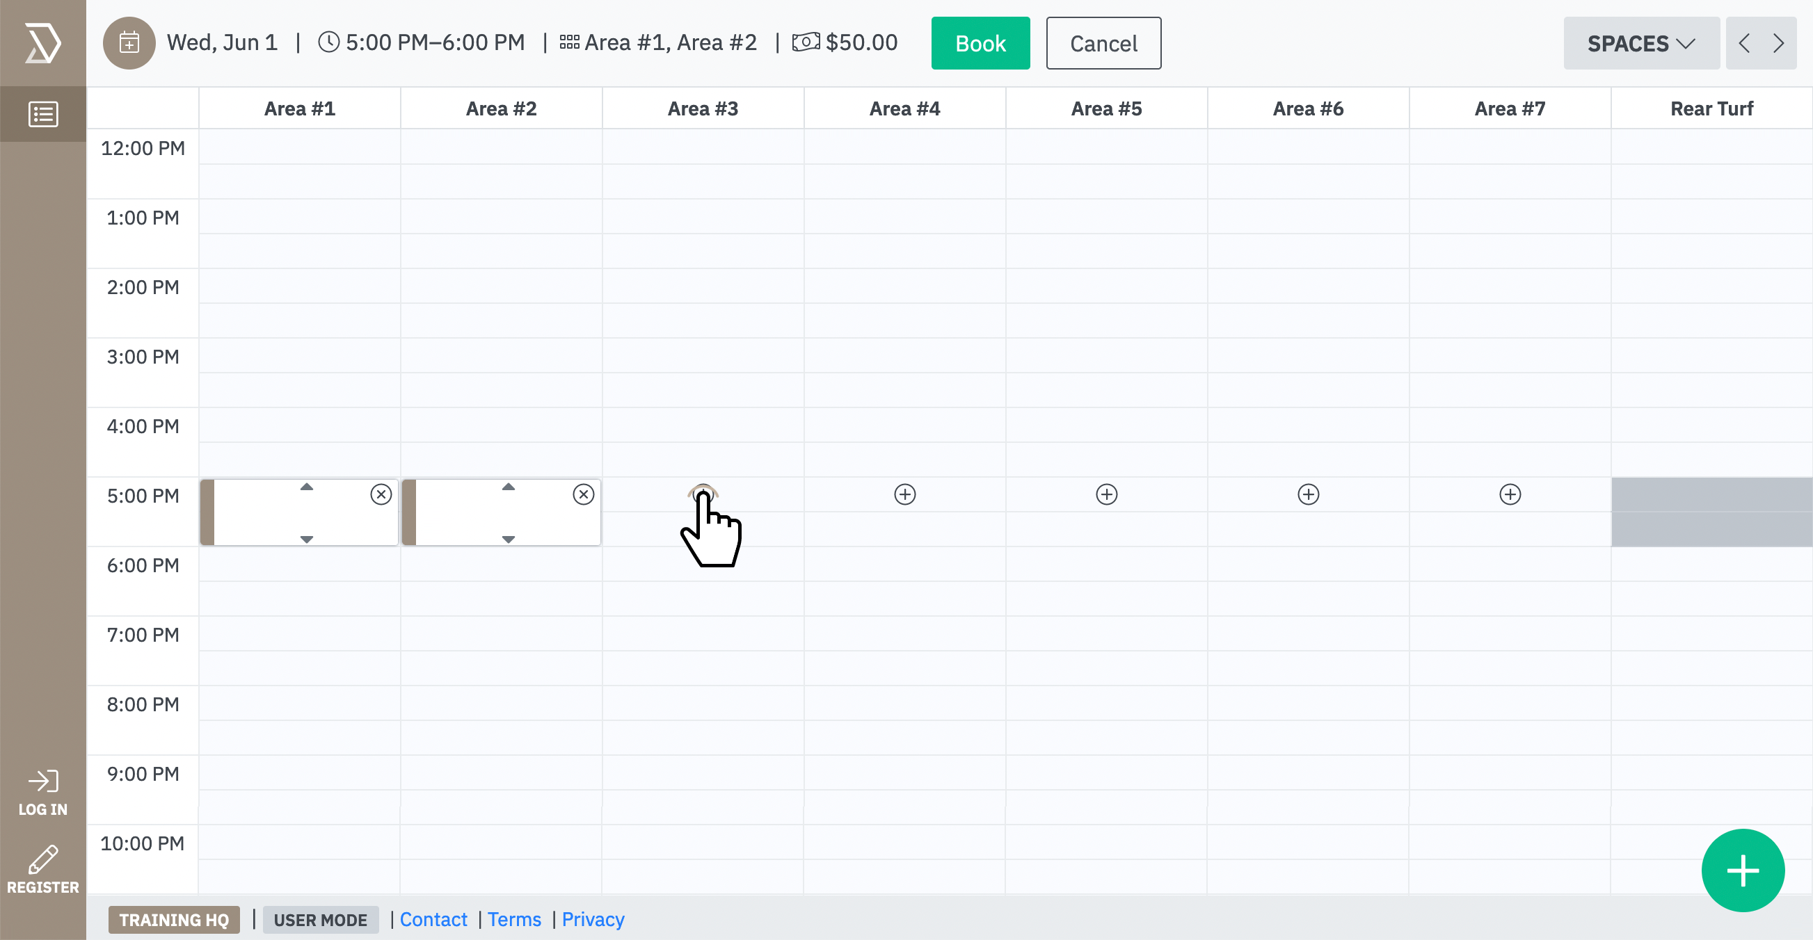The height and width of the screenshot is (940, 1813).
Task: Click the calendar add icon in header
Action: coord(129,43)
